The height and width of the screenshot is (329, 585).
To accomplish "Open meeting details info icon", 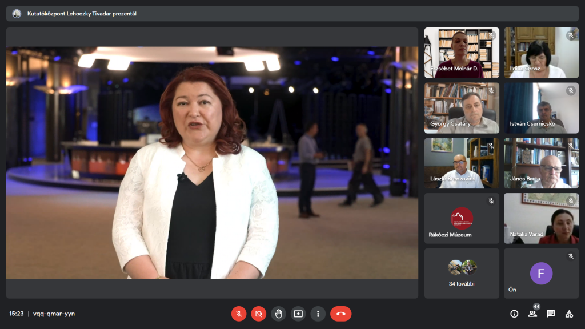I will point(514,314).
